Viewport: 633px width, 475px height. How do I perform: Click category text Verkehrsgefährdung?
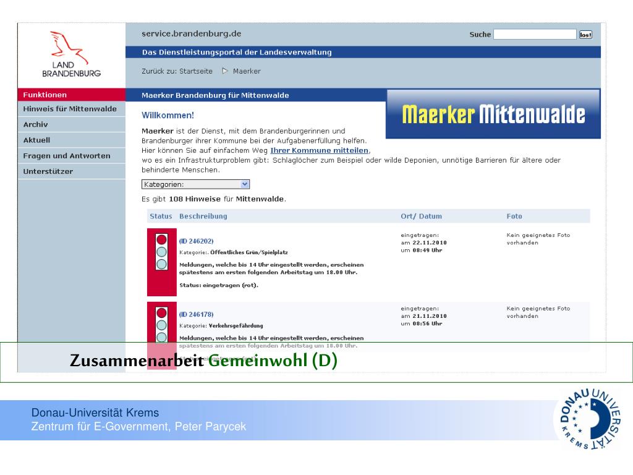(236, 325)
